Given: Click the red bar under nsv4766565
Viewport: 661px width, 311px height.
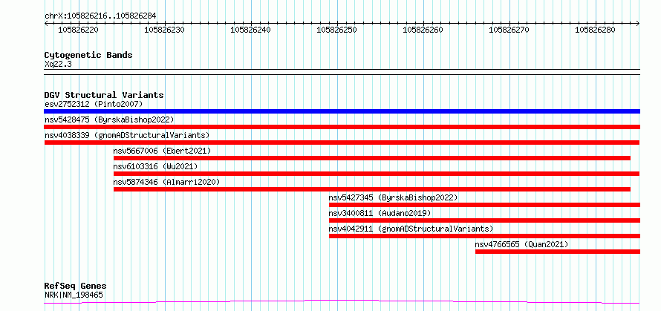Looking at the screenshot, I should click(558, 252).
